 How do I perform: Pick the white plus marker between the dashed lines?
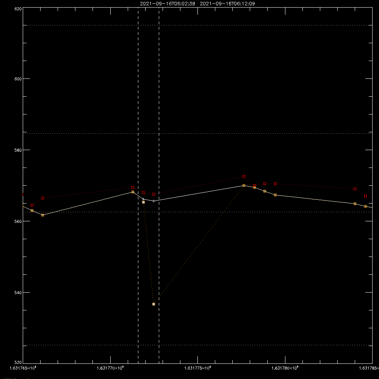pos(154,201)
